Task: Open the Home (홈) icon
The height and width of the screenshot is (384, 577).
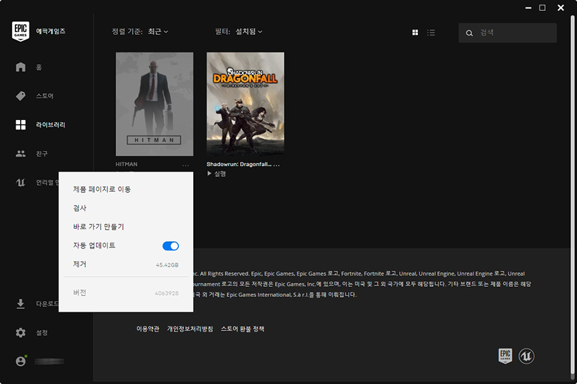Action: pyautogui.click(x=21, y=67)
